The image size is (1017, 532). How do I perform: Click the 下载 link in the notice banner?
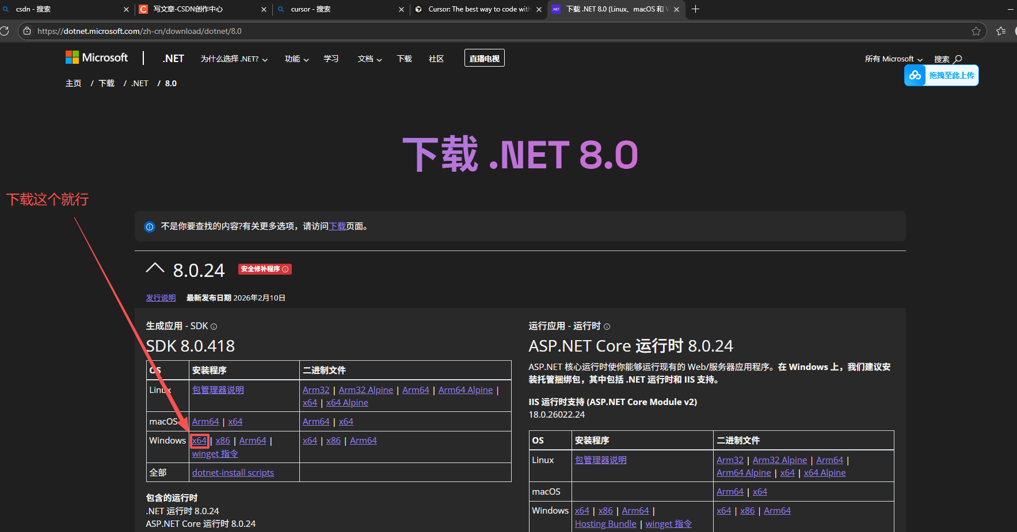point(337,226)
